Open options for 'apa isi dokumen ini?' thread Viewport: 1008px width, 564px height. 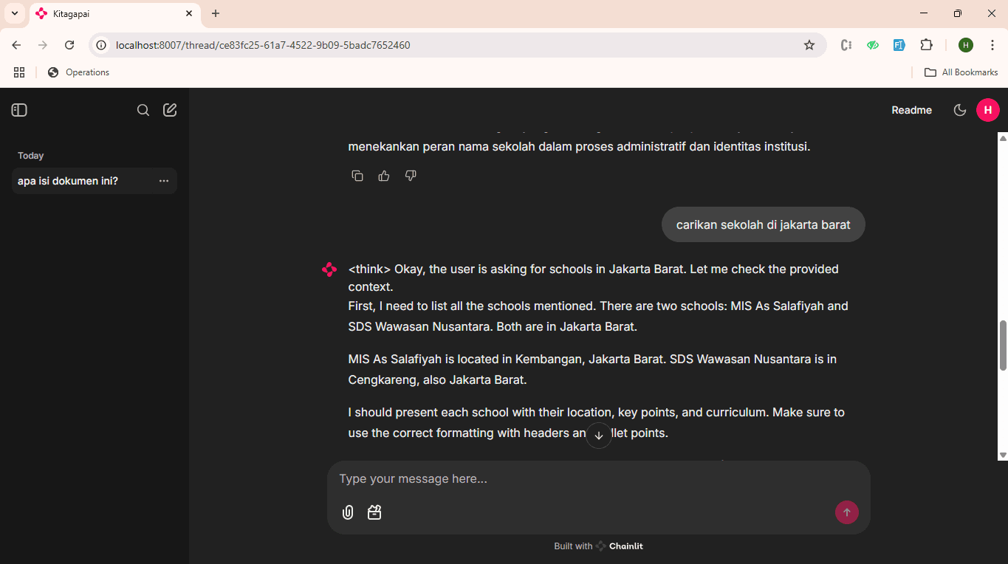164,181
